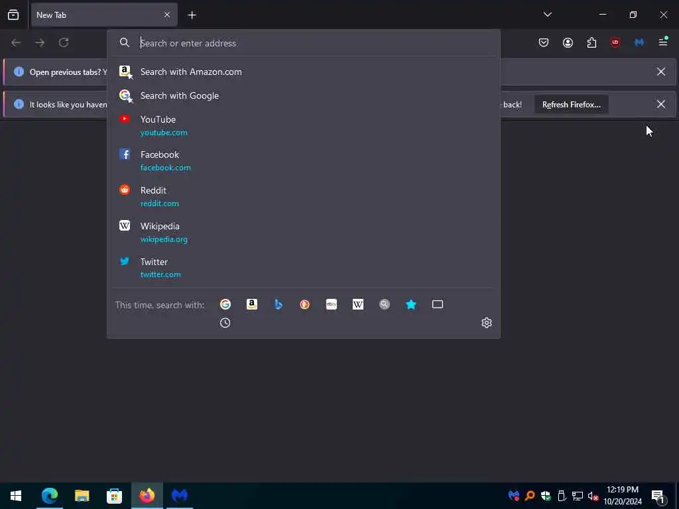Image resolution: width=679 pixels, height=509 pixels.
Task: Click the facebook.com URL text
Action: pos(165,168)
